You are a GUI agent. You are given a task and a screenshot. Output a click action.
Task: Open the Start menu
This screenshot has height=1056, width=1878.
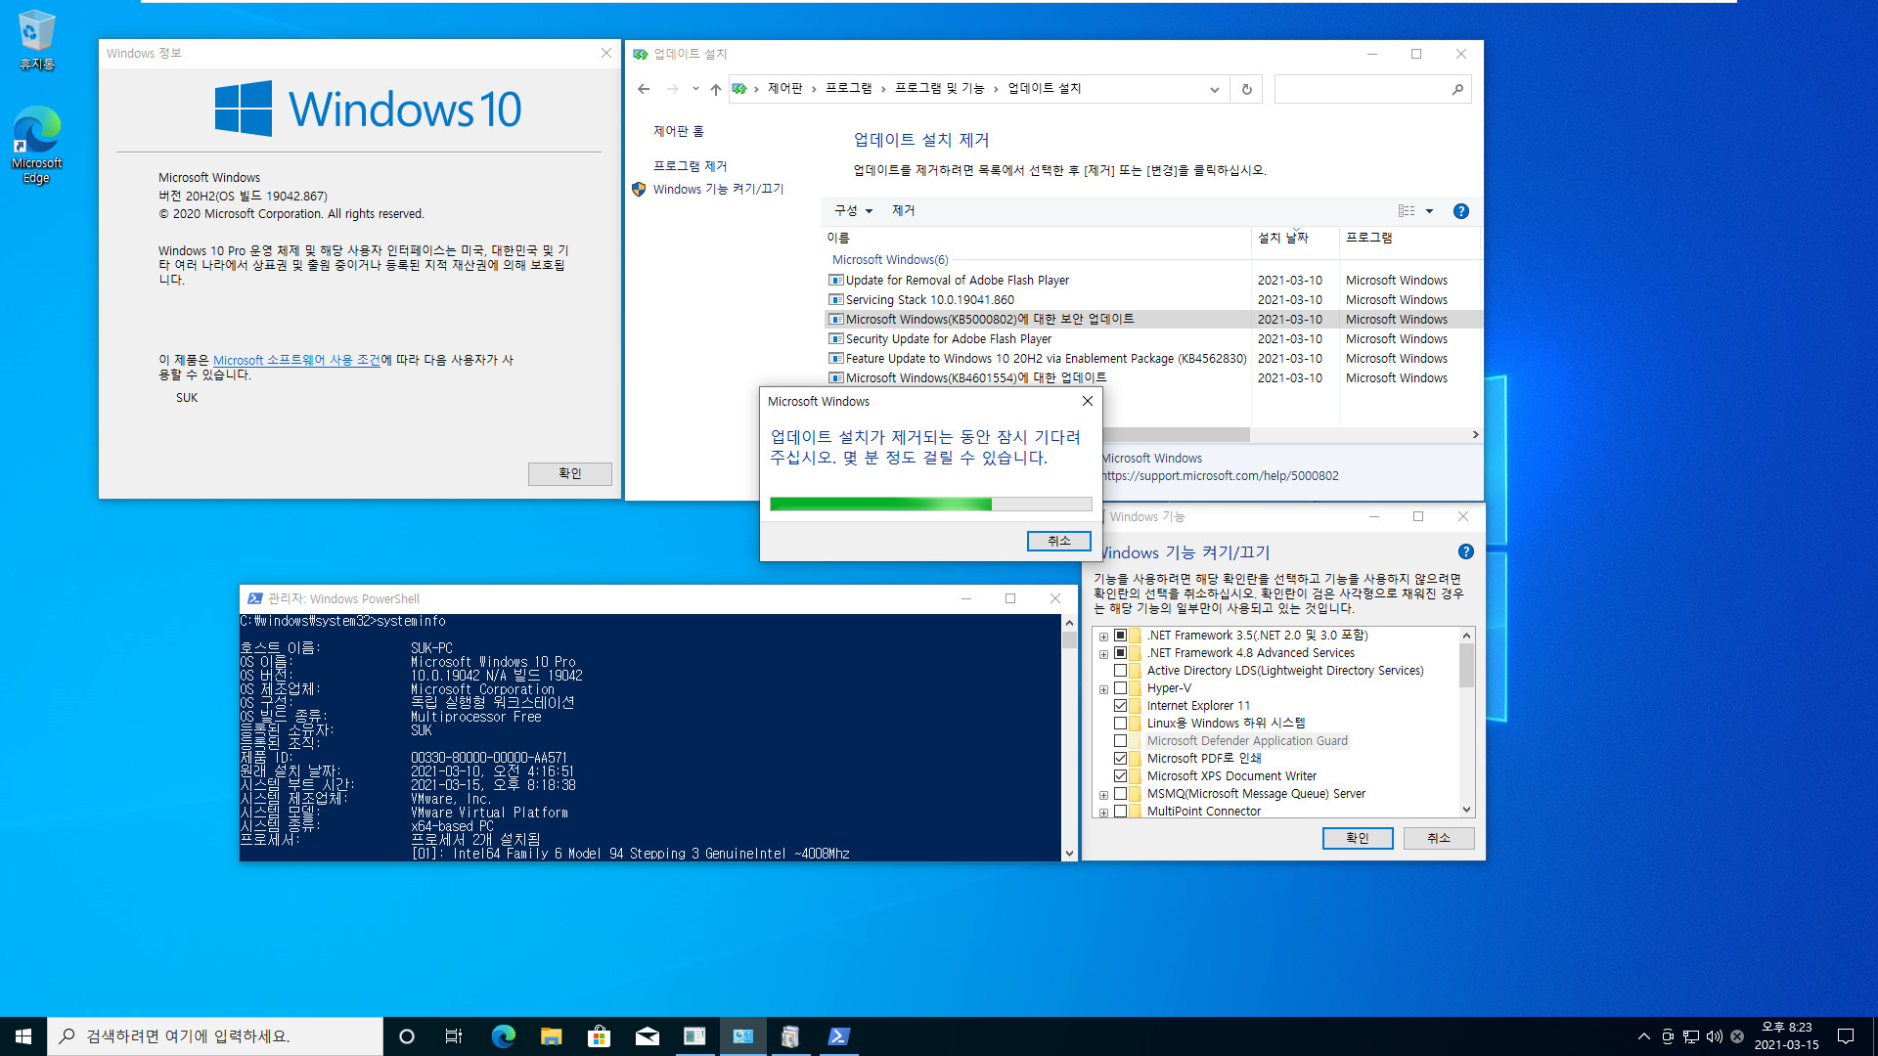[x=23, y=1036]
